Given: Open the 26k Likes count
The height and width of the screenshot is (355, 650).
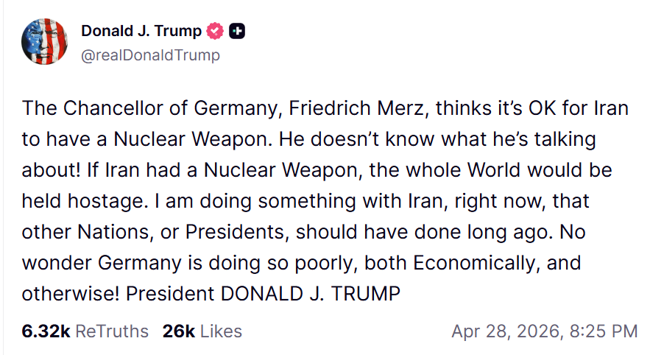Looking at the screenshot, I should click(x=179, y=331).
